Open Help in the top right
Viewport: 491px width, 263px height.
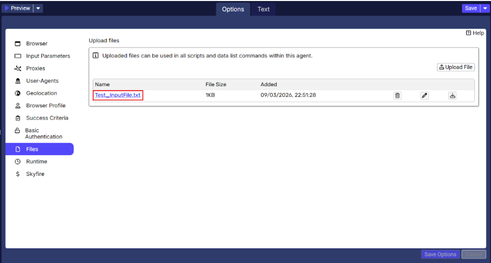pos(475,33)
